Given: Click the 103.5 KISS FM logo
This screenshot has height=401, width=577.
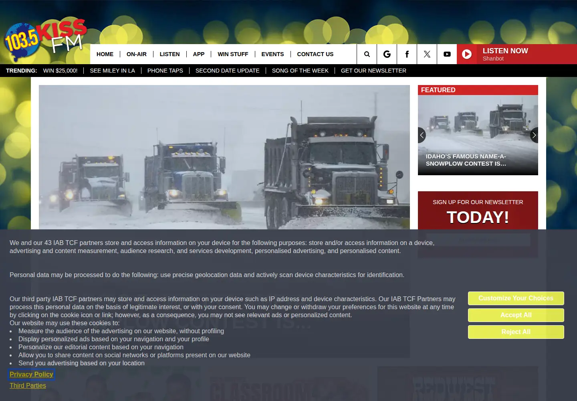Looking at the screenshot, I should [x=45, y=41].
